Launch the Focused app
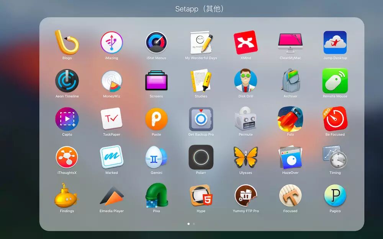This screenshot has height=239, width=383. coord(290,195)
